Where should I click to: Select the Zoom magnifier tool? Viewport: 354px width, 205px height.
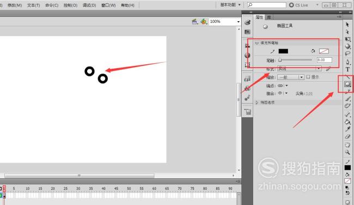[347, 152]
